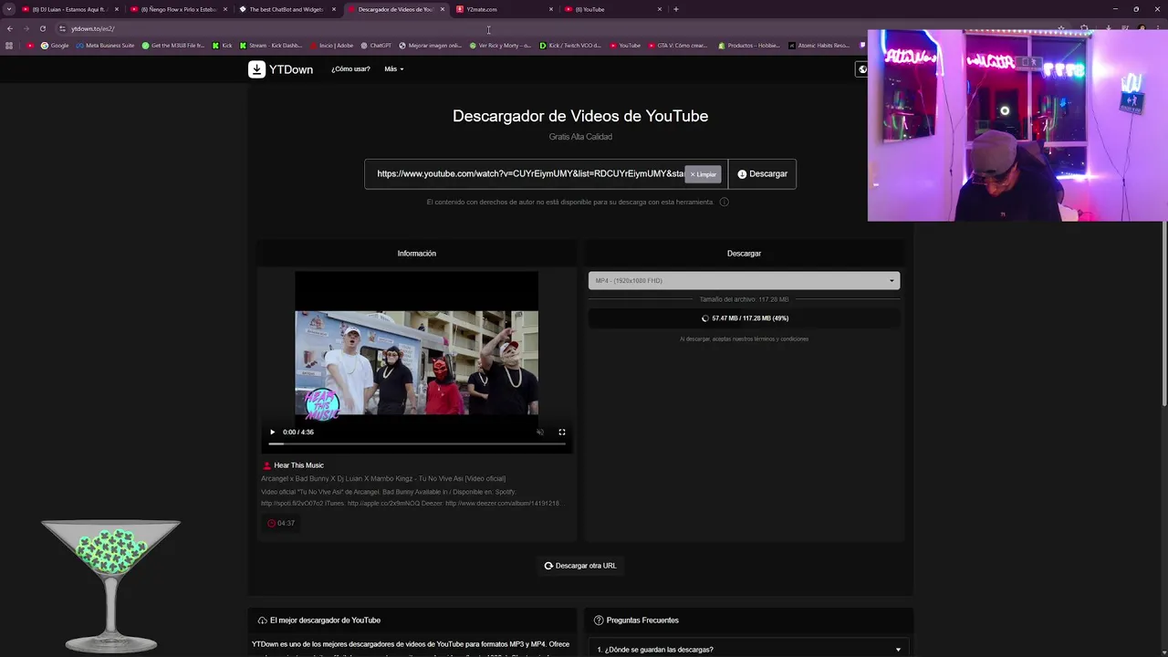Expand ¿Dónde se guardan las descargas? question
Screen dimensions: 1168x657
[748, 649]
